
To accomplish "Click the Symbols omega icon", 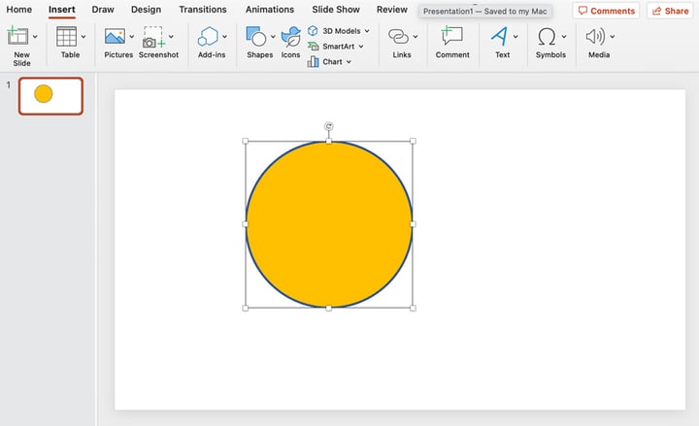I will click(547, 38).
